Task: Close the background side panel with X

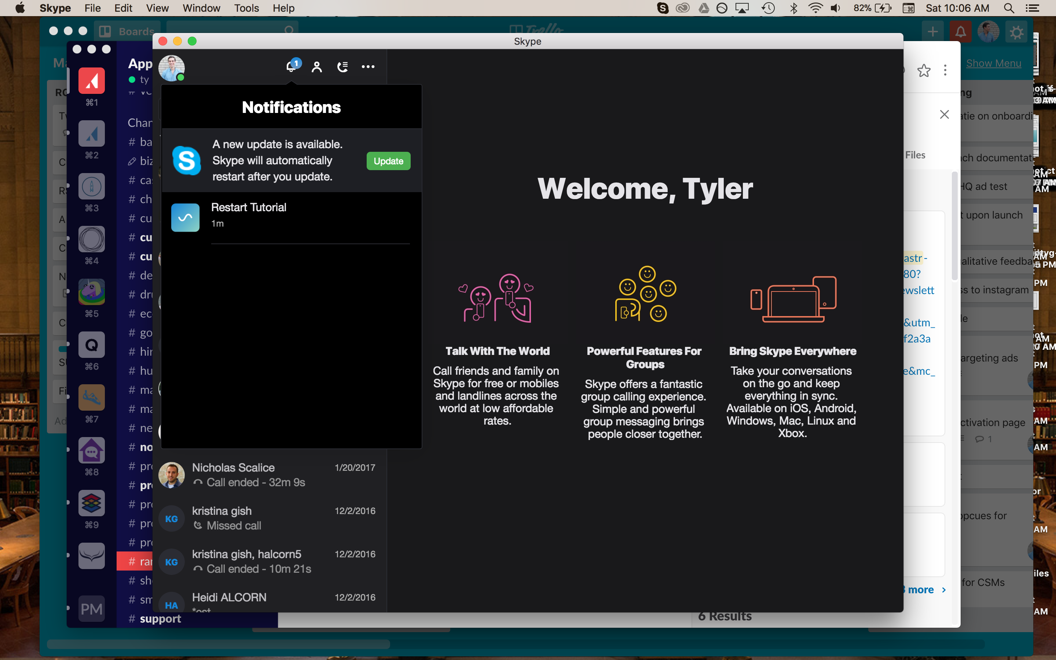Action: [944, 114]
